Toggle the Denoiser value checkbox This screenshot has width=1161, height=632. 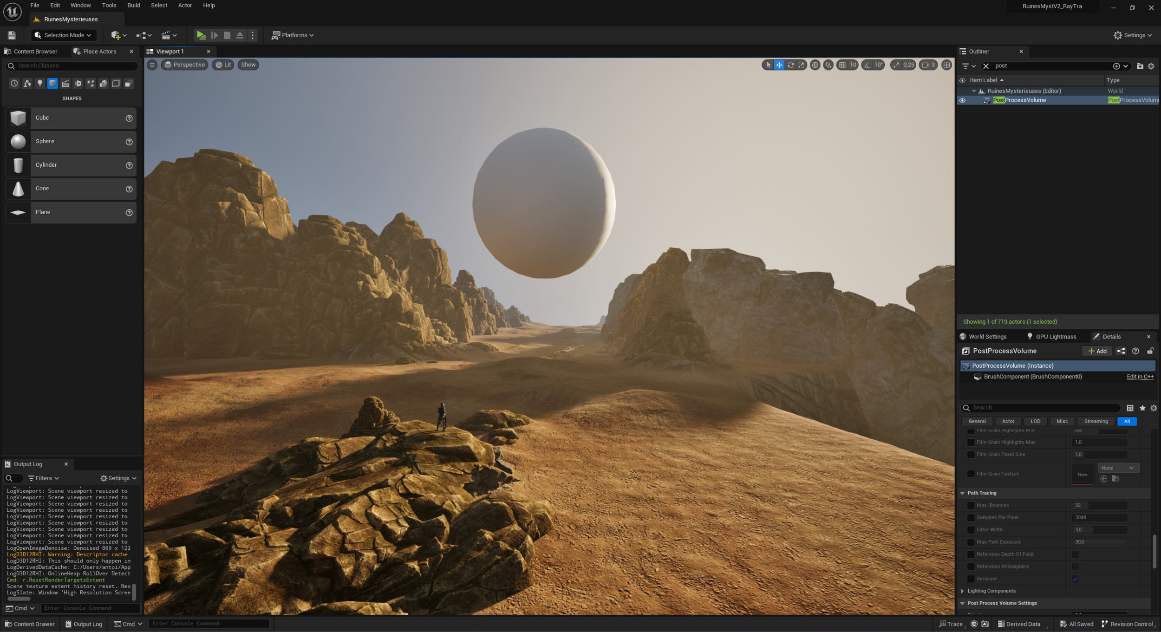pyautogui.click(x=1075, y=579)
